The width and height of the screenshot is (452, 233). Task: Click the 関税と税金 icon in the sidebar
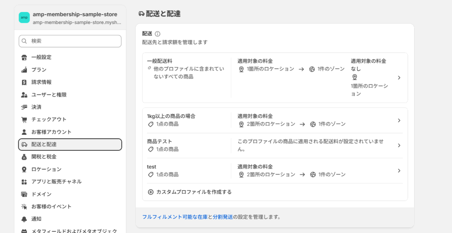pos(24,157)
